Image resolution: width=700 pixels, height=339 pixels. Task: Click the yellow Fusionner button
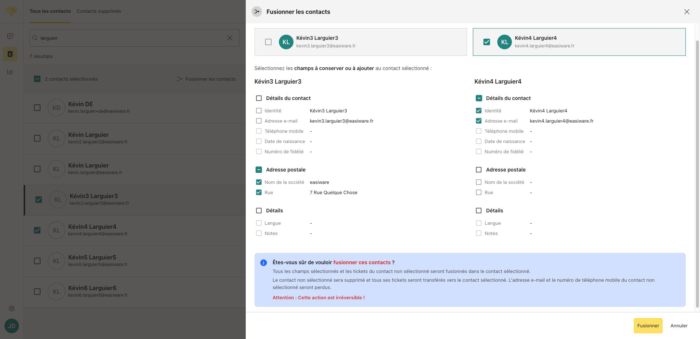(x=648, y=326)
